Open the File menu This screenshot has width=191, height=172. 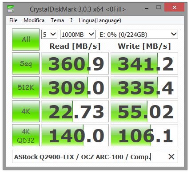[x=13, y=20]
